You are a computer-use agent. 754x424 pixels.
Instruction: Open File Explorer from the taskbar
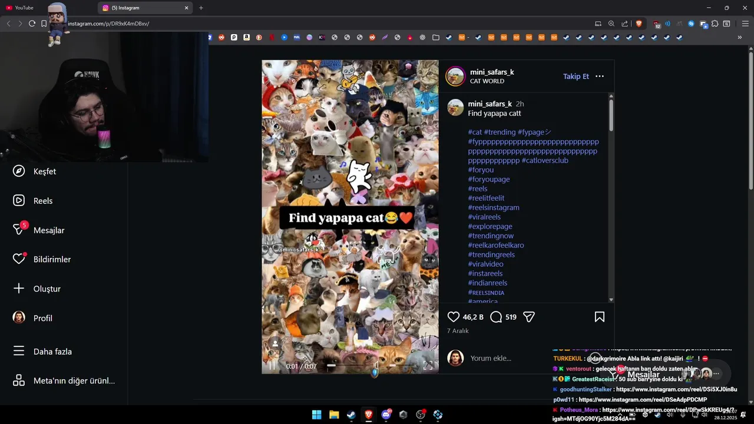pyautogui.click(x=334, y=415)
